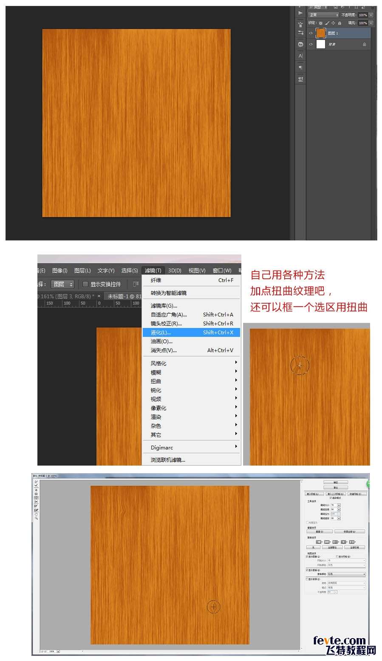Open the 图层 auto-select dropdown
This screenshot has width=382, height=661.
[62, 284]
